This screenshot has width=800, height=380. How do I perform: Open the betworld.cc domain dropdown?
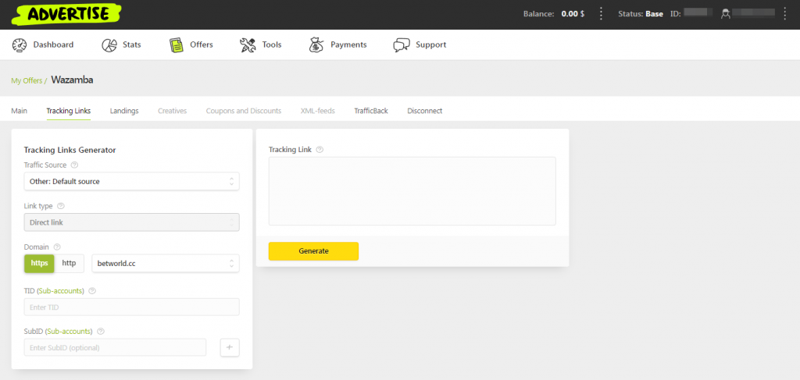pyautogui.click(x=166, y=264)
